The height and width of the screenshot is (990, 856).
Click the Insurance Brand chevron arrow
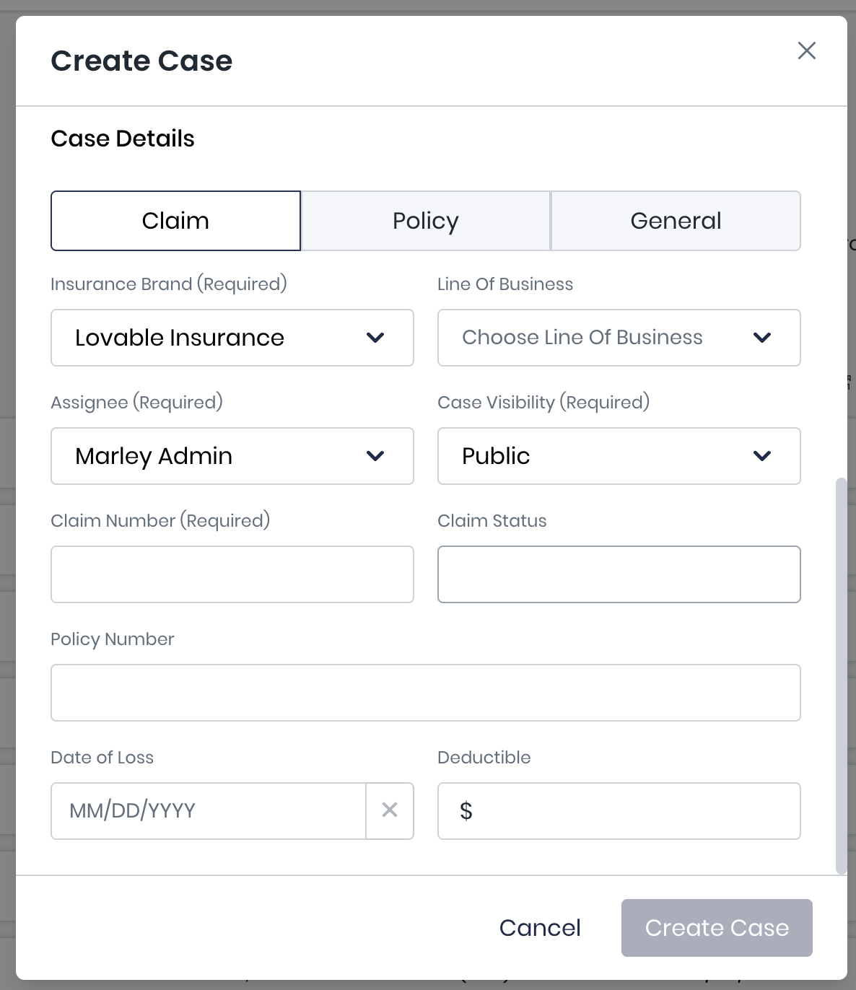(x=375, y=338)
